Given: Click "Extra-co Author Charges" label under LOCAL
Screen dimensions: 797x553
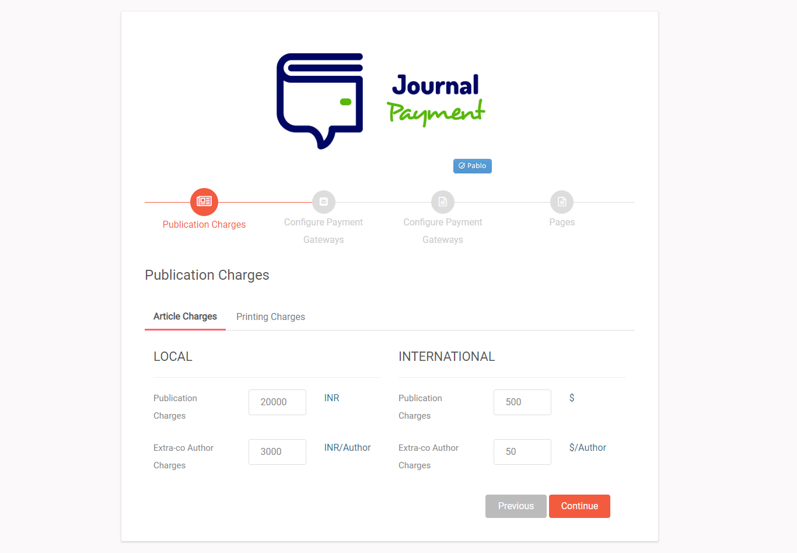Looking at the screenshot, I should (x=183, y=457).
